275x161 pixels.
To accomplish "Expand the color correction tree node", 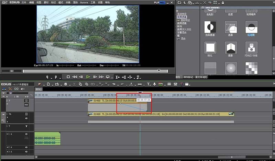I will click(x=178, y=20).
